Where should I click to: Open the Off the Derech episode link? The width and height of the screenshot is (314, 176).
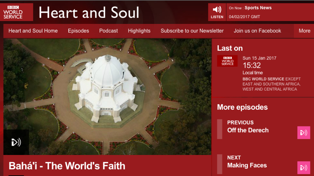coord(248,130)
